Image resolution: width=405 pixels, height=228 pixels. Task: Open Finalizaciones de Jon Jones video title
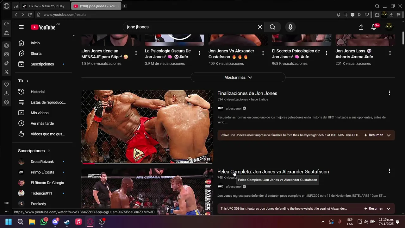247,93
